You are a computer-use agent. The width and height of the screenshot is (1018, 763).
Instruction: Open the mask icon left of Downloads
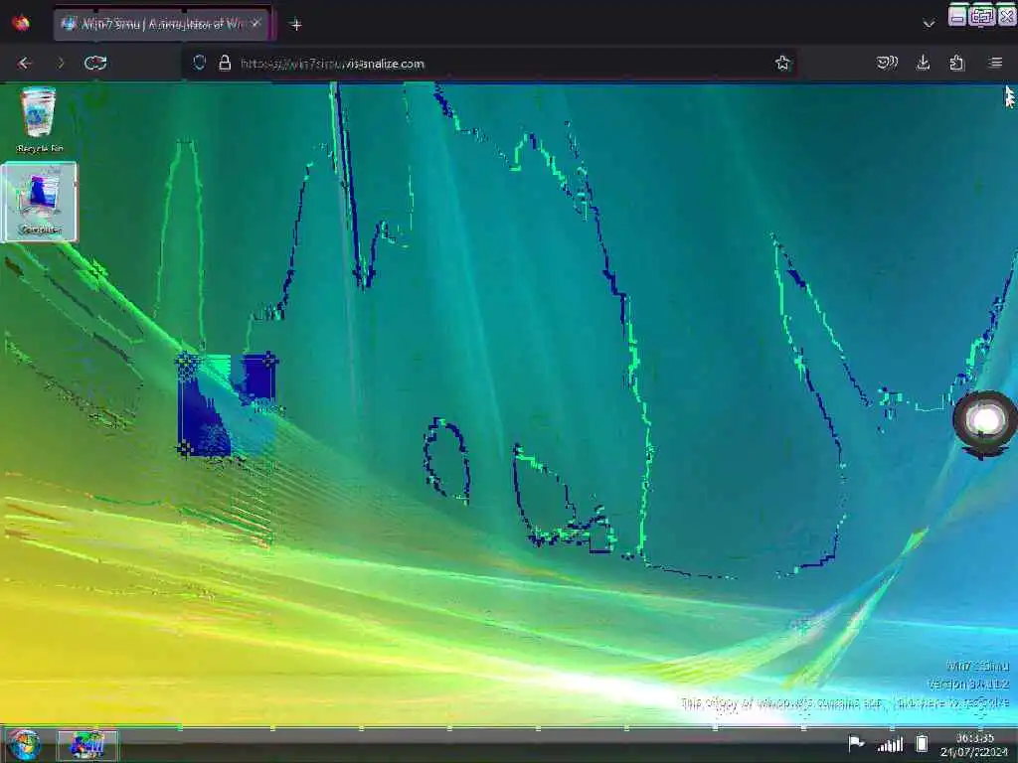click(x=887, y=63)
